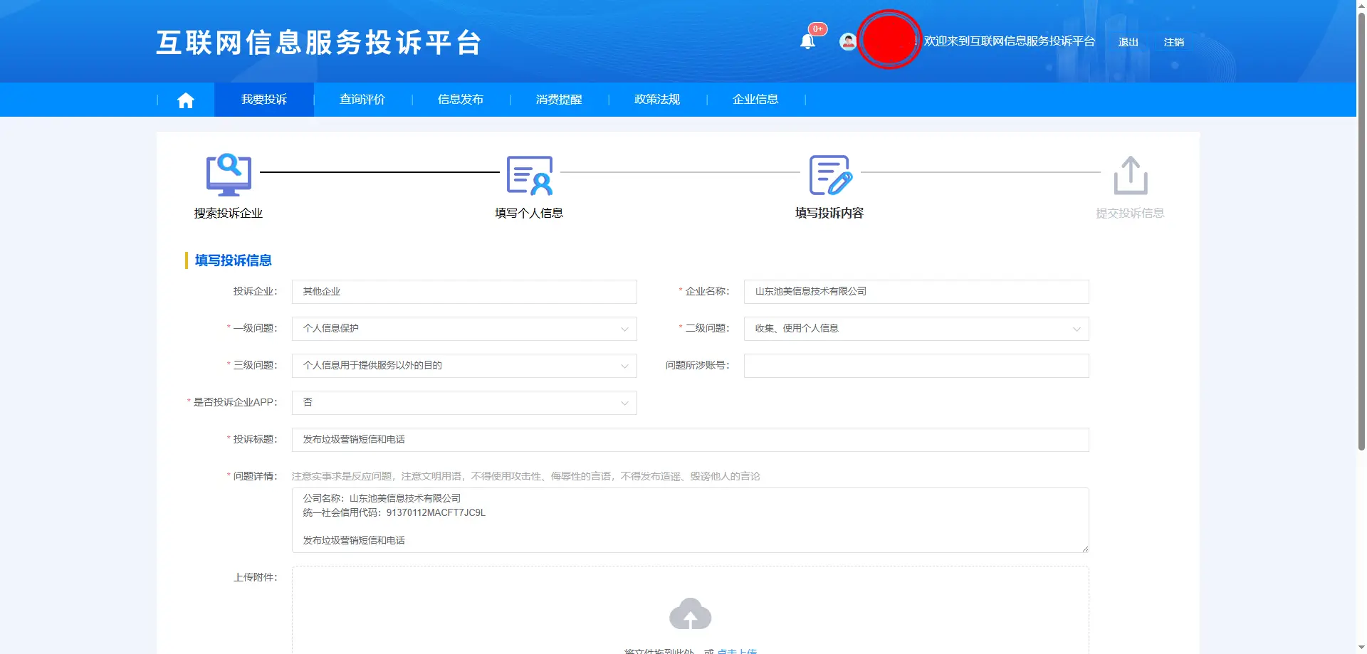Click the 填写个人信息 step icon
Image resolution: width=1367 pixels, height=654 pixels.
coord(529,175)
